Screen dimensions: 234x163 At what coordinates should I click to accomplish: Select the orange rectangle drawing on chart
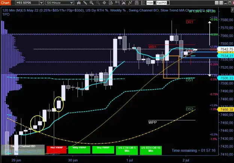171,67
